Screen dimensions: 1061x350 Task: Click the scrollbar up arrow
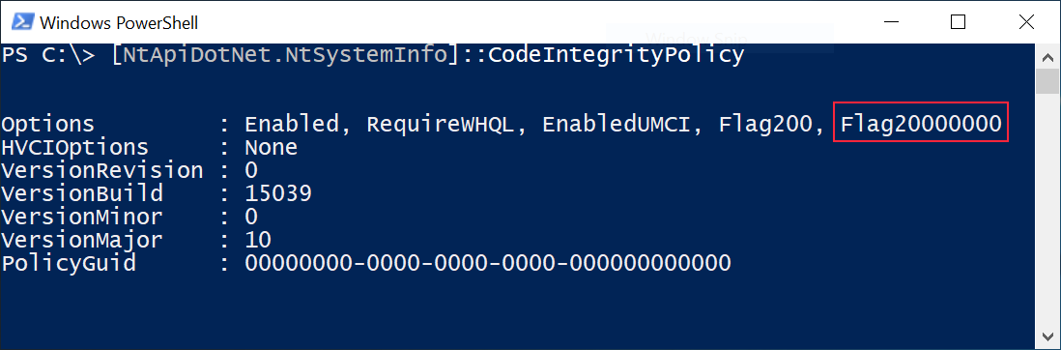(x=1047, y=55)
